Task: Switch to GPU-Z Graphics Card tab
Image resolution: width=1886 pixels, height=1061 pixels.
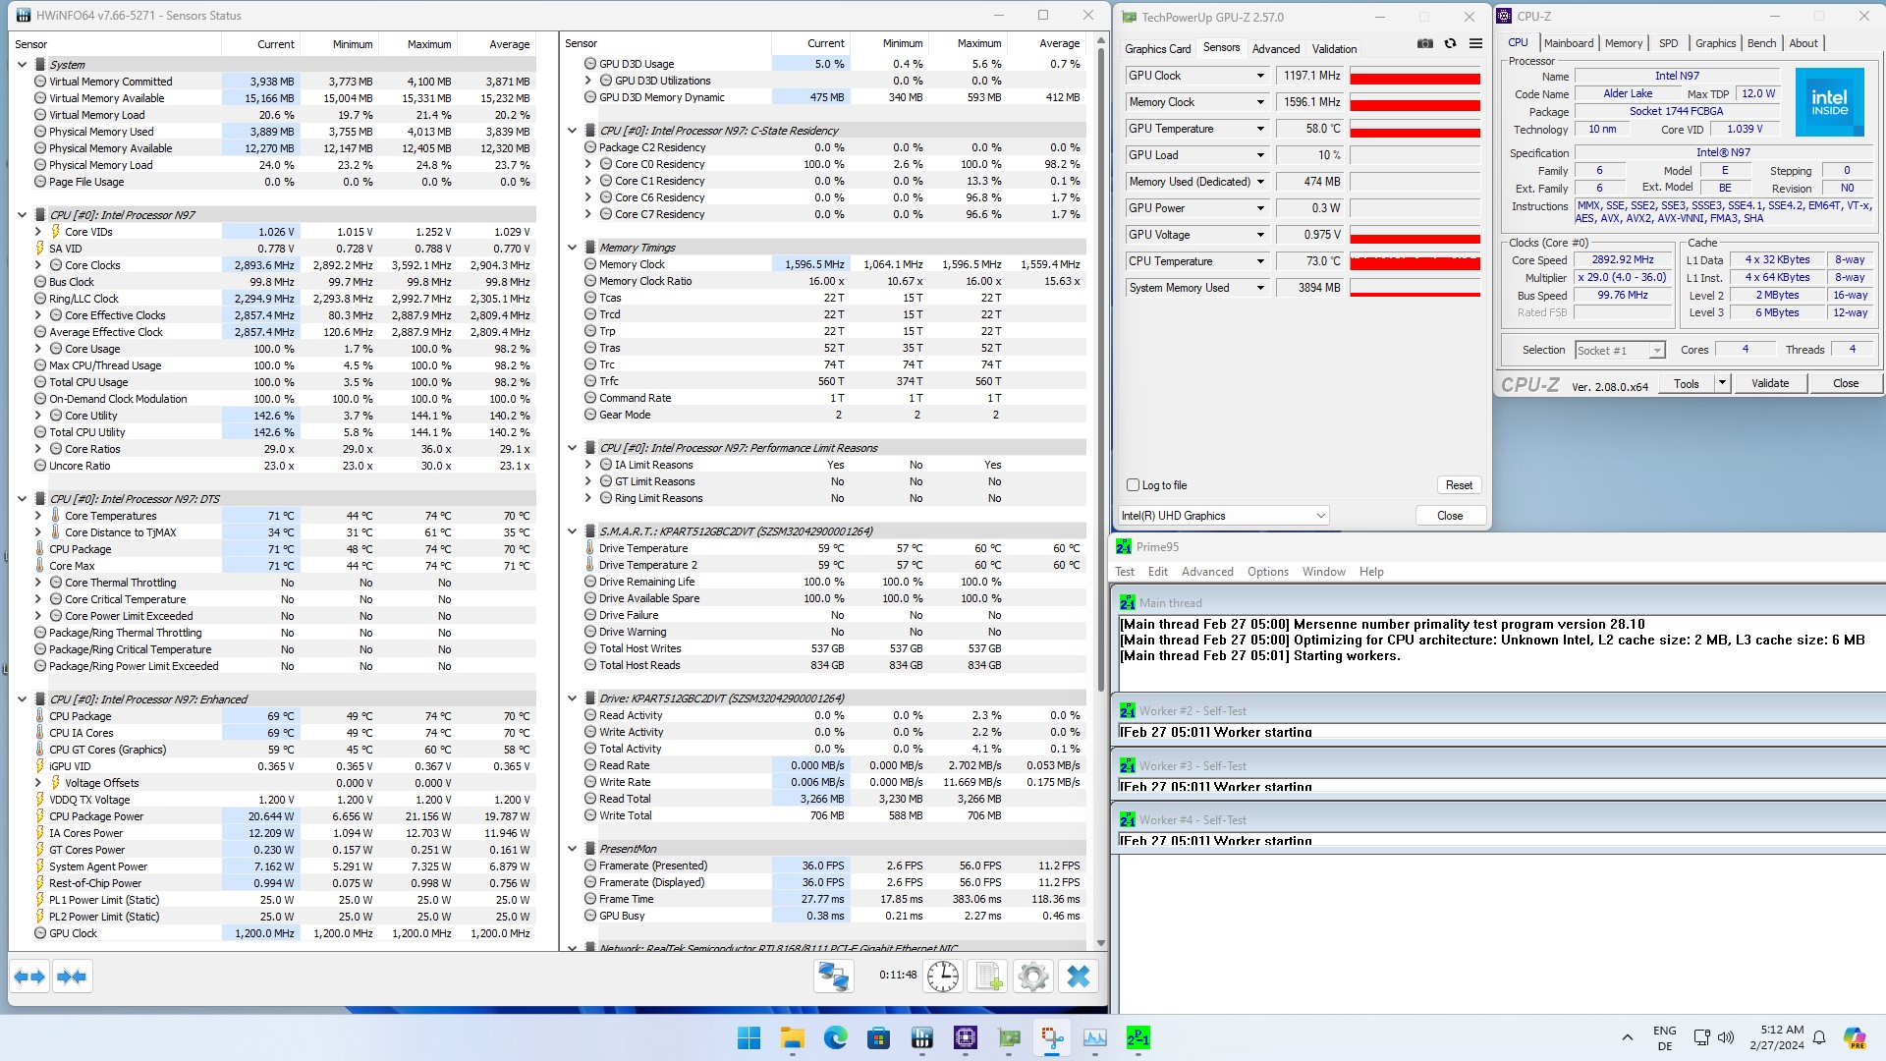Action: click(x=1157, y=49)
